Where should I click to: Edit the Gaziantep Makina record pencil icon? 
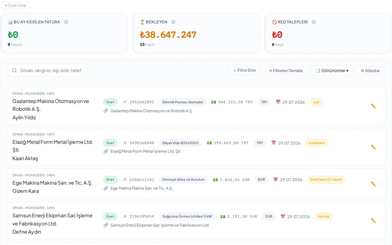(374, 106)
